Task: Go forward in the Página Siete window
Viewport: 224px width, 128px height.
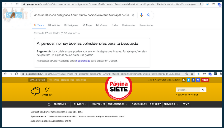Action: tap(11, 74)
